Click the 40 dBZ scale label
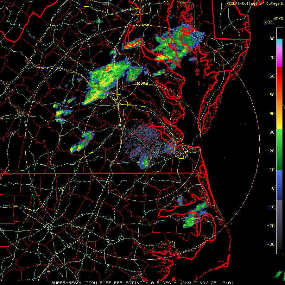This screenshot has width=285, height=285. (272, 114)
